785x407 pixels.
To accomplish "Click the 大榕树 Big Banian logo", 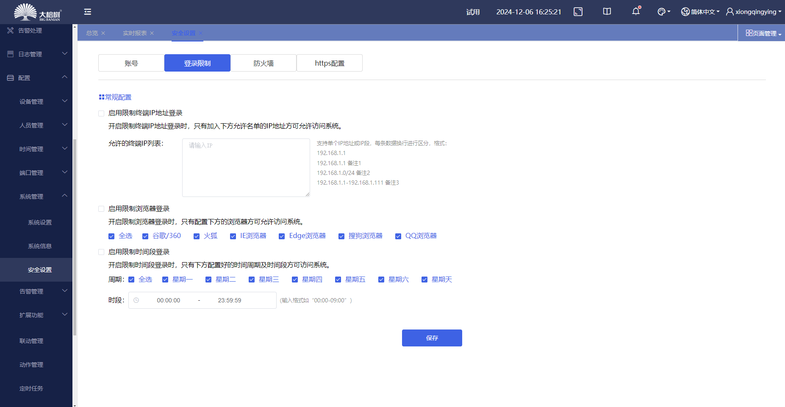I will click(37, 12).
